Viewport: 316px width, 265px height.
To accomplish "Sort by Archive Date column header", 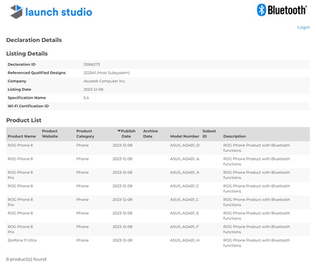I will point(150,133).
